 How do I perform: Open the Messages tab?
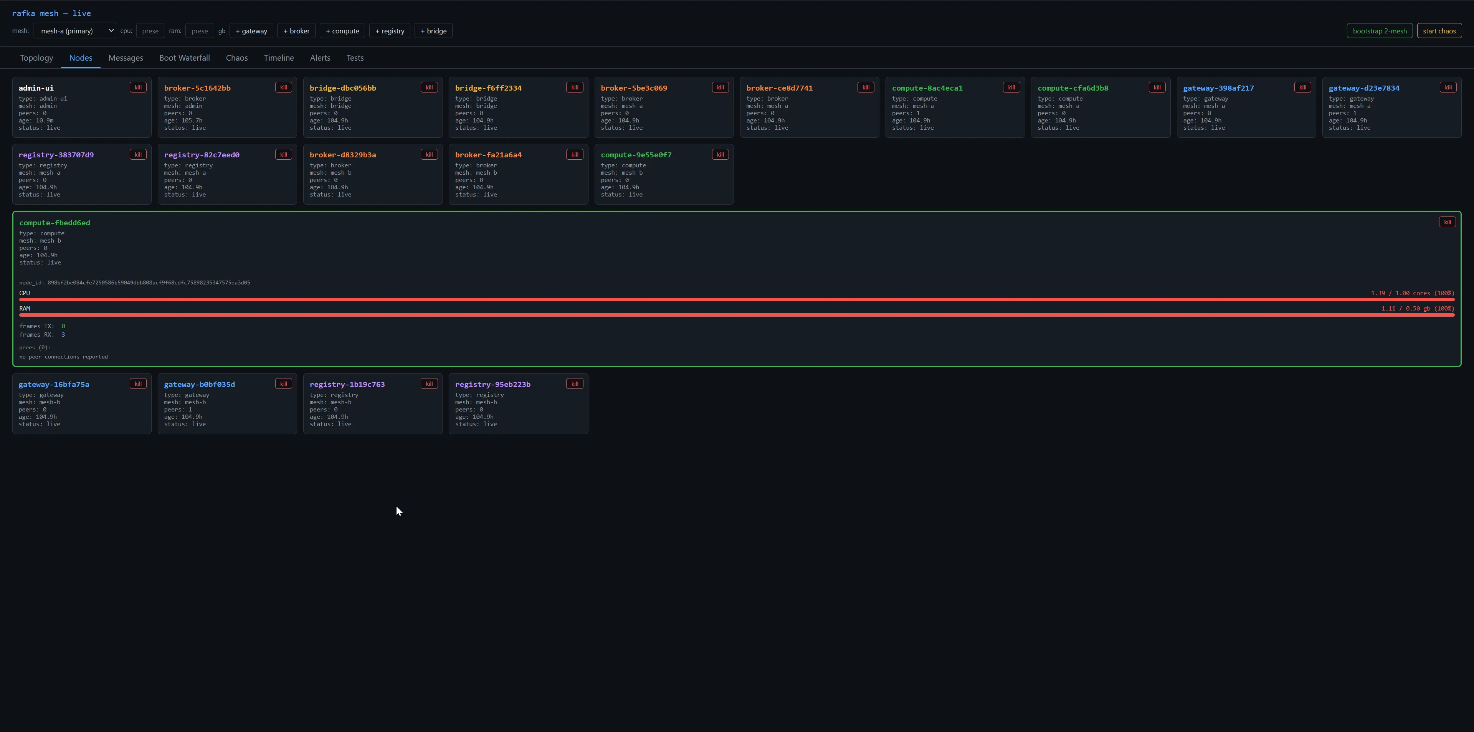[x=126, y=58]
